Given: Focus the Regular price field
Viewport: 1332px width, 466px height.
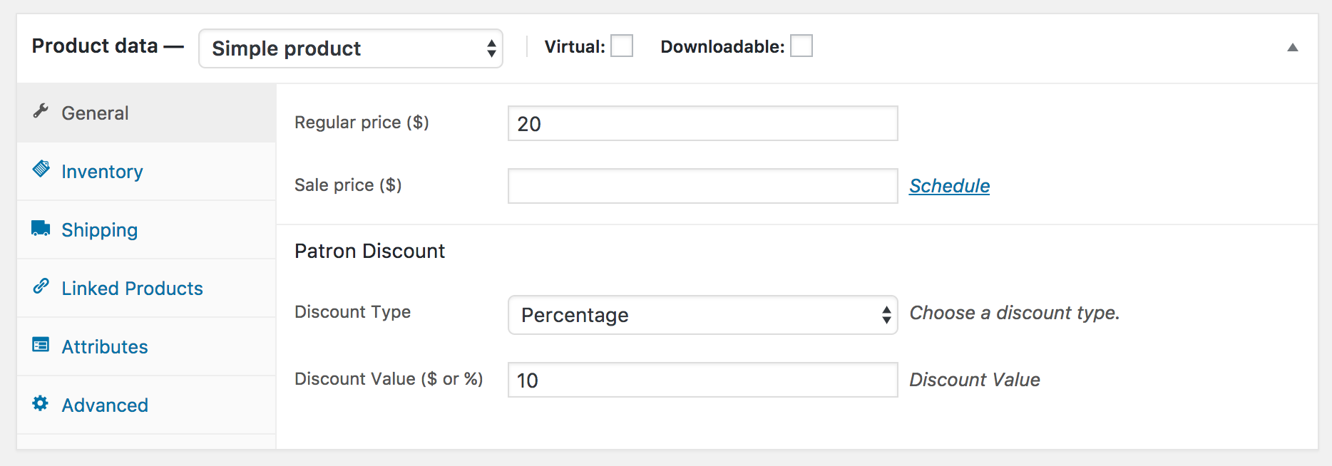Looking at the screenshot, I should click(x=702, y=124).
